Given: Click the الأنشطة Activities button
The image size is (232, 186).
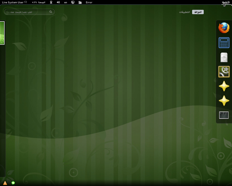Looking at the screenshot, I should tap(226, 2).
